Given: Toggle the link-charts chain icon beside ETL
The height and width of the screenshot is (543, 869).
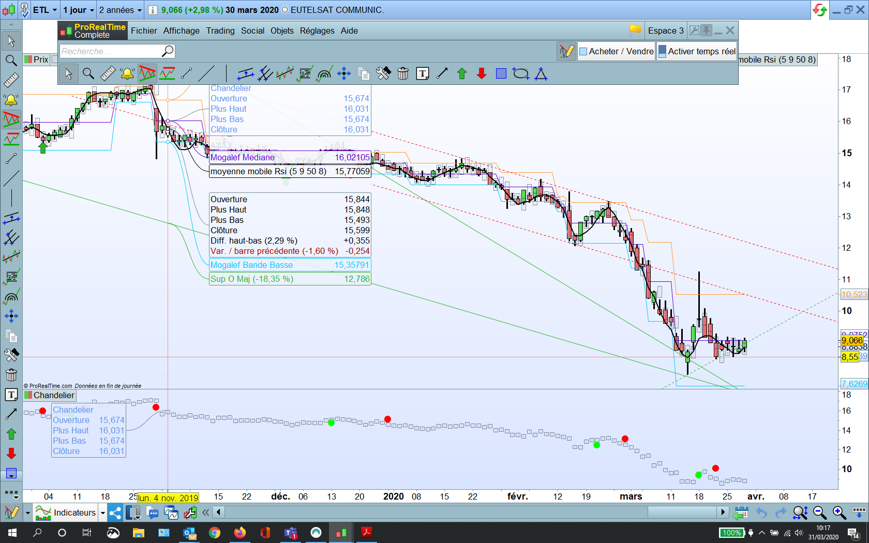Looking at the screenshot, I should tap(24, 10).
